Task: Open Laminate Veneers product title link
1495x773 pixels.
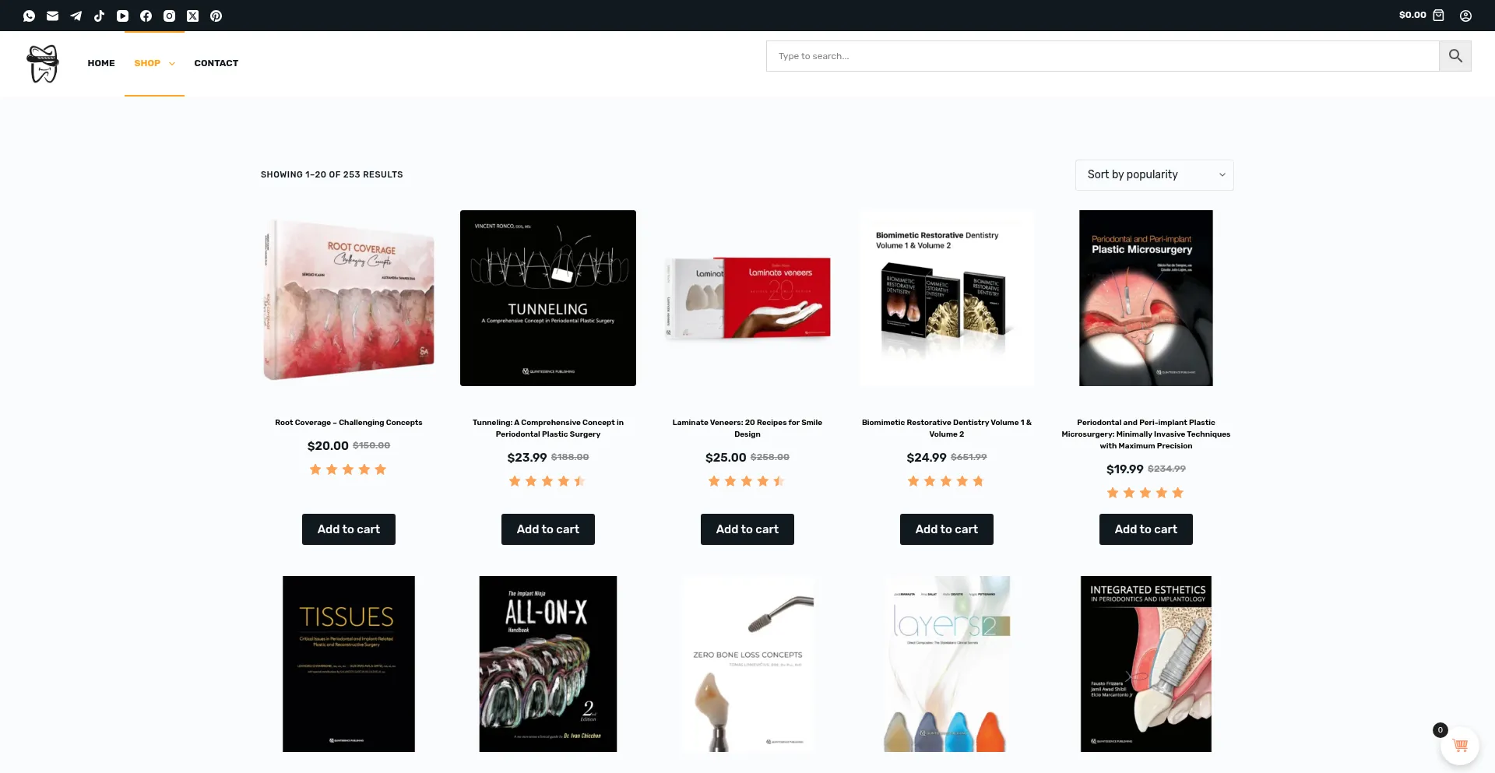Action: (x=747, y=428)
